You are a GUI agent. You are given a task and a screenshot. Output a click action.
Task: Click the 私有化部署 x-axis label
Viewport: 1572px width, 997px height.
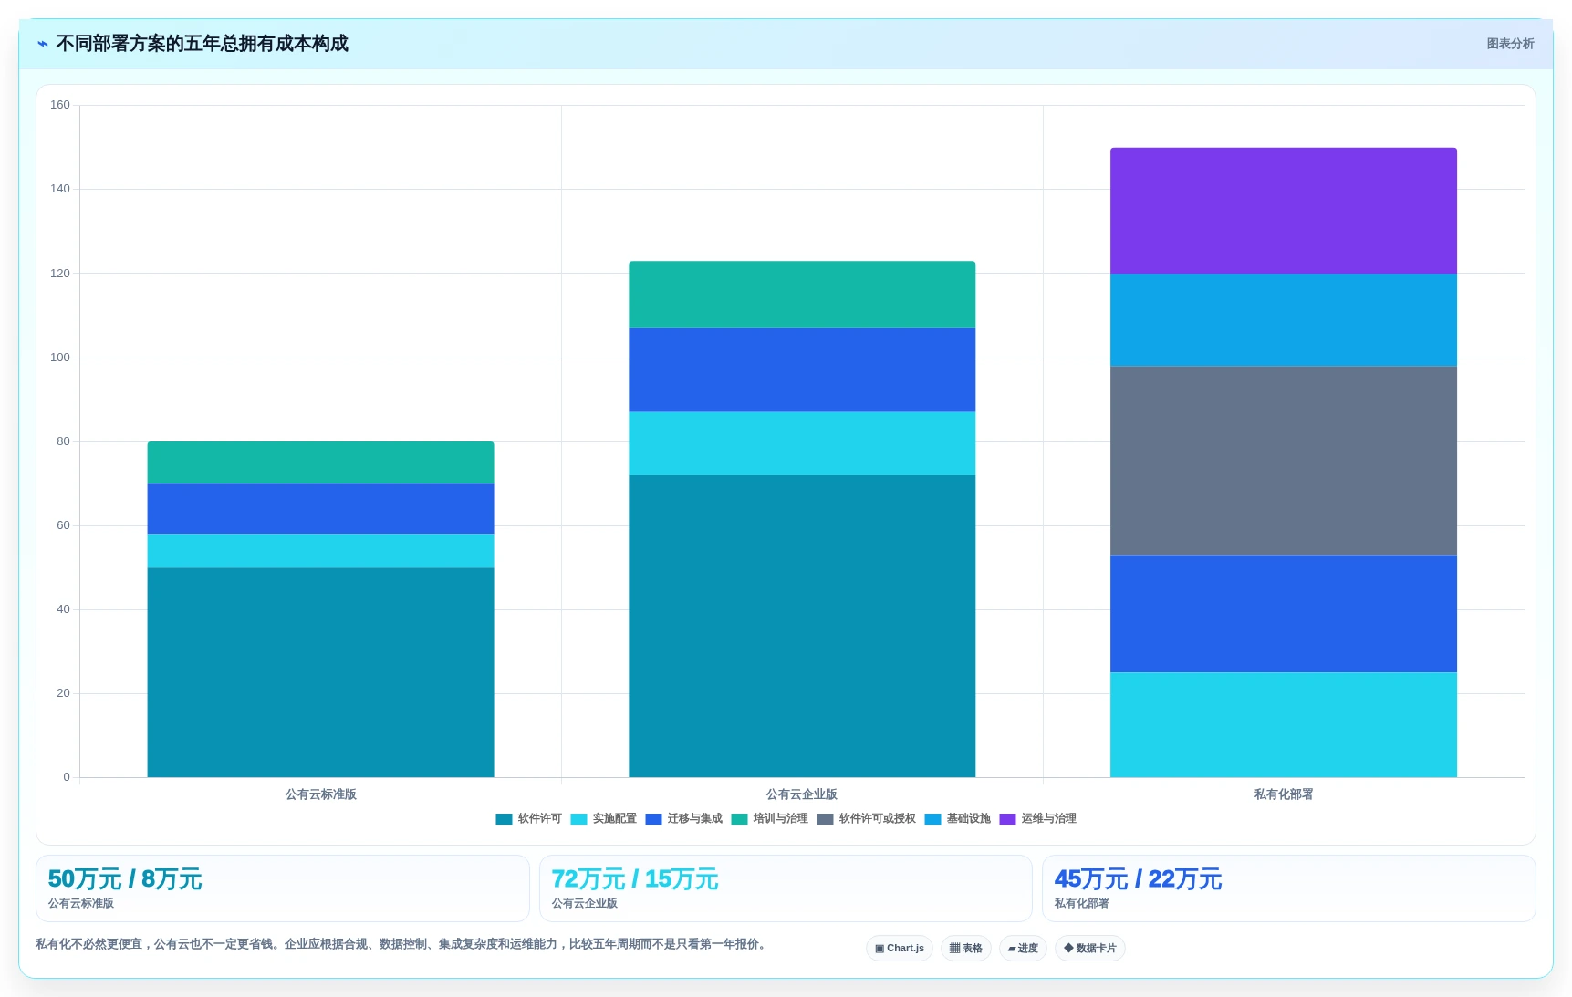click(1284, 794)
